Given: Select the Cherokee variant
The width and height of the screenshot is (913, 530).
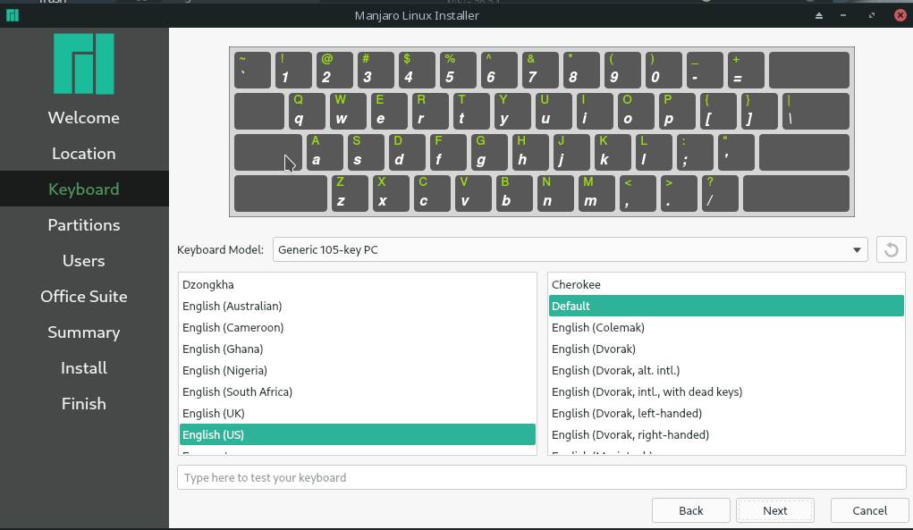Looking at the screenshot, I should pyautogui.click(x=577, y=284).
